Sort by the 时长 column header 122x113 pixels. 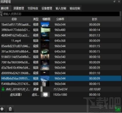click(95, 19)
